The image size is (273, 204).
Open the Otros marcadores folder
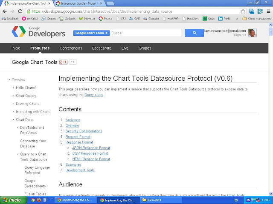(257, 19)
